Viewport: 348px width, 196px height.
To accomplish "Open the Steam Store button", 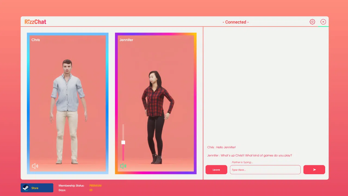I will click(37, 188).
